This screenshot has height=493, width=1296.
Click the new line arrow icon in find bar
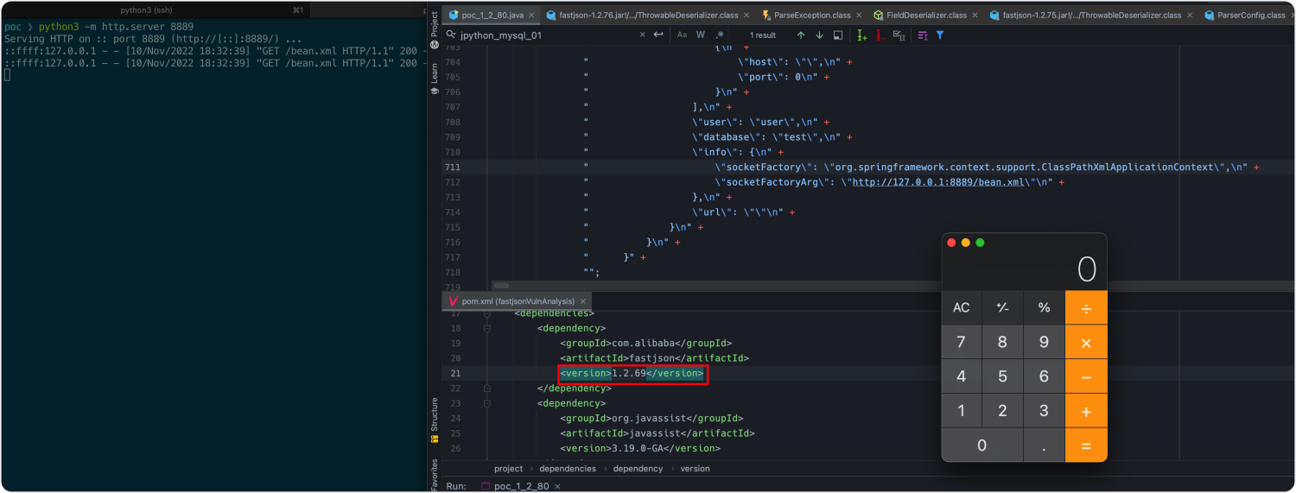[658, 35]
